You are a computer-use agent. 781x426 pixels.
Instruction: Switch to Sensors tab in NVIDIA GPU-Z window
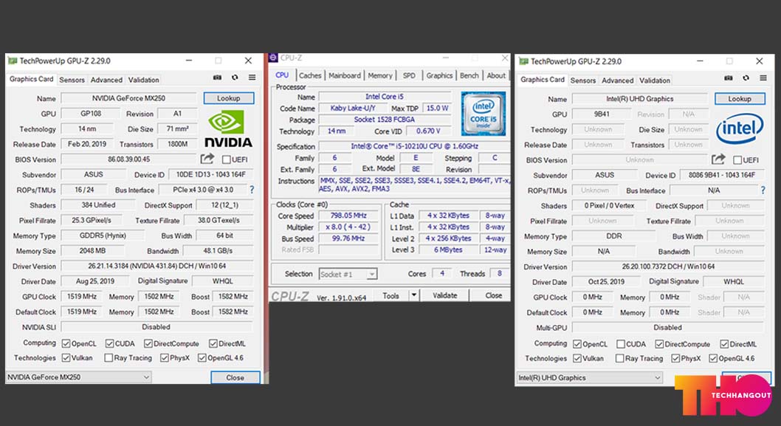(x=72, y=80)
